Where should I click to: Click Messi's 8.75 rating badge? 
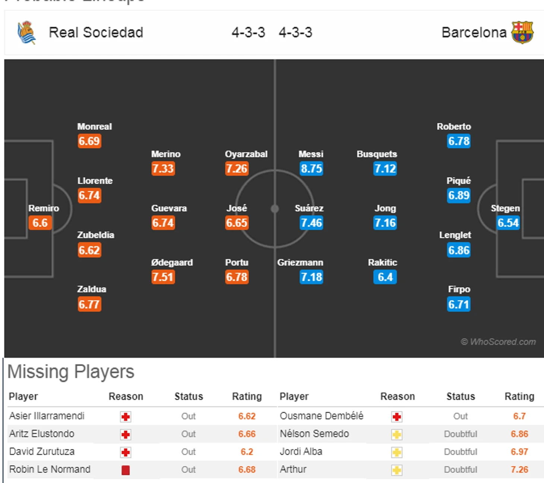311,169
